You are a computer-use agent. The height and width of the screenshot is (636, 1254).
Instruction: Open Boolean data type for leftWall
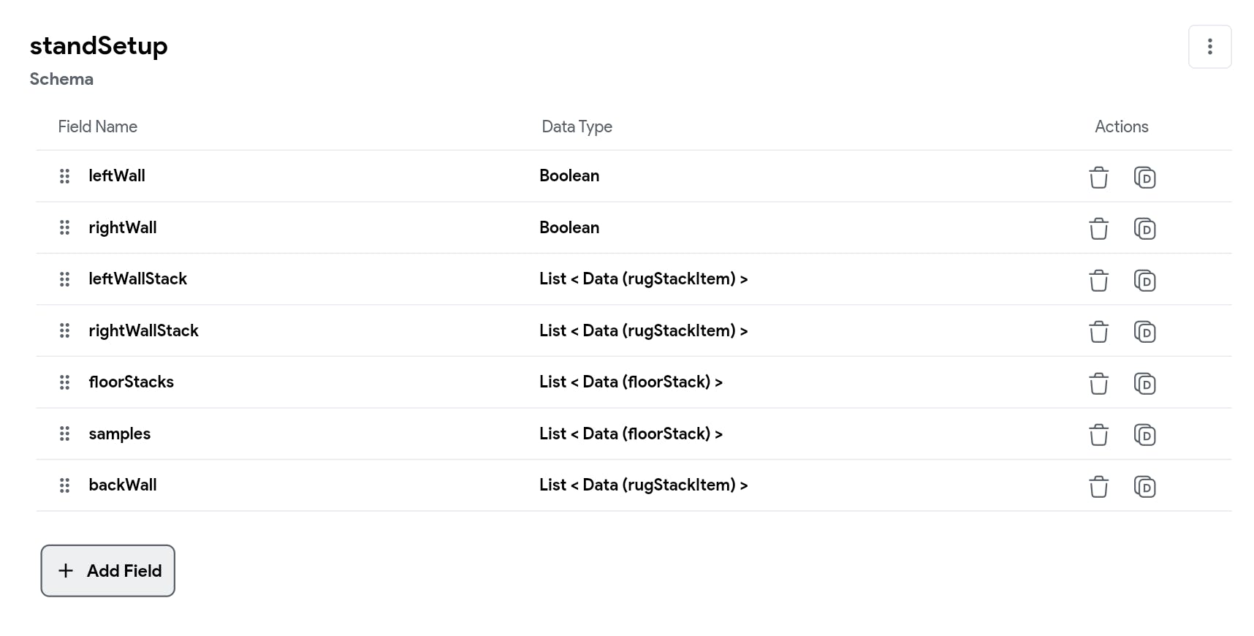pos(569,176)
